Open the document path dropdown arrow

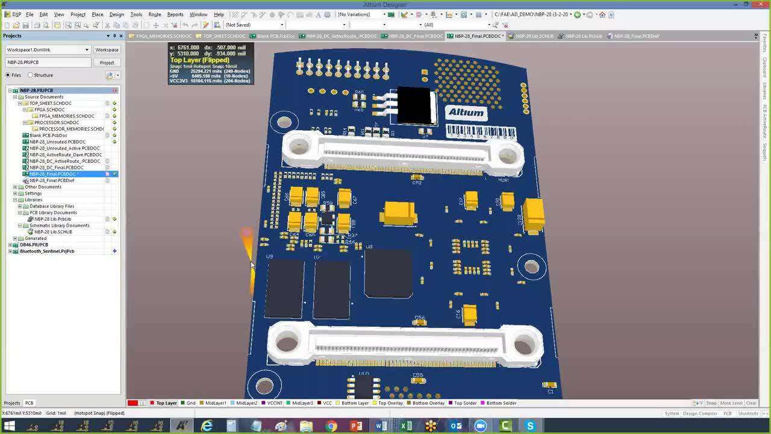pos(570,14)
